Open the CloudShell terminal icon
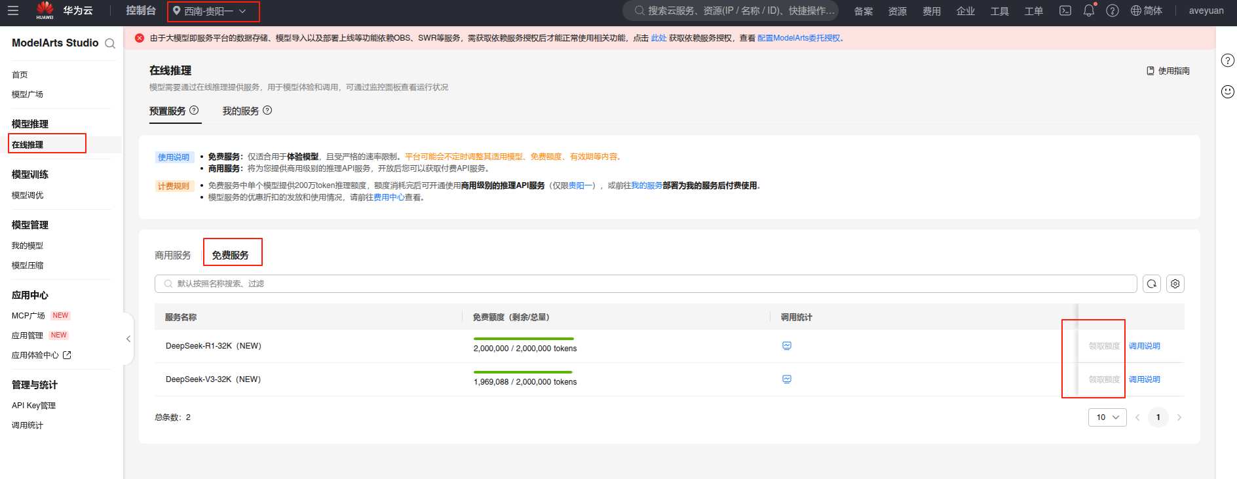1237x479 pixels. [x=1065, y=10]
